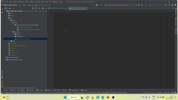Expand the test folder node

click(x=9, y=41)
